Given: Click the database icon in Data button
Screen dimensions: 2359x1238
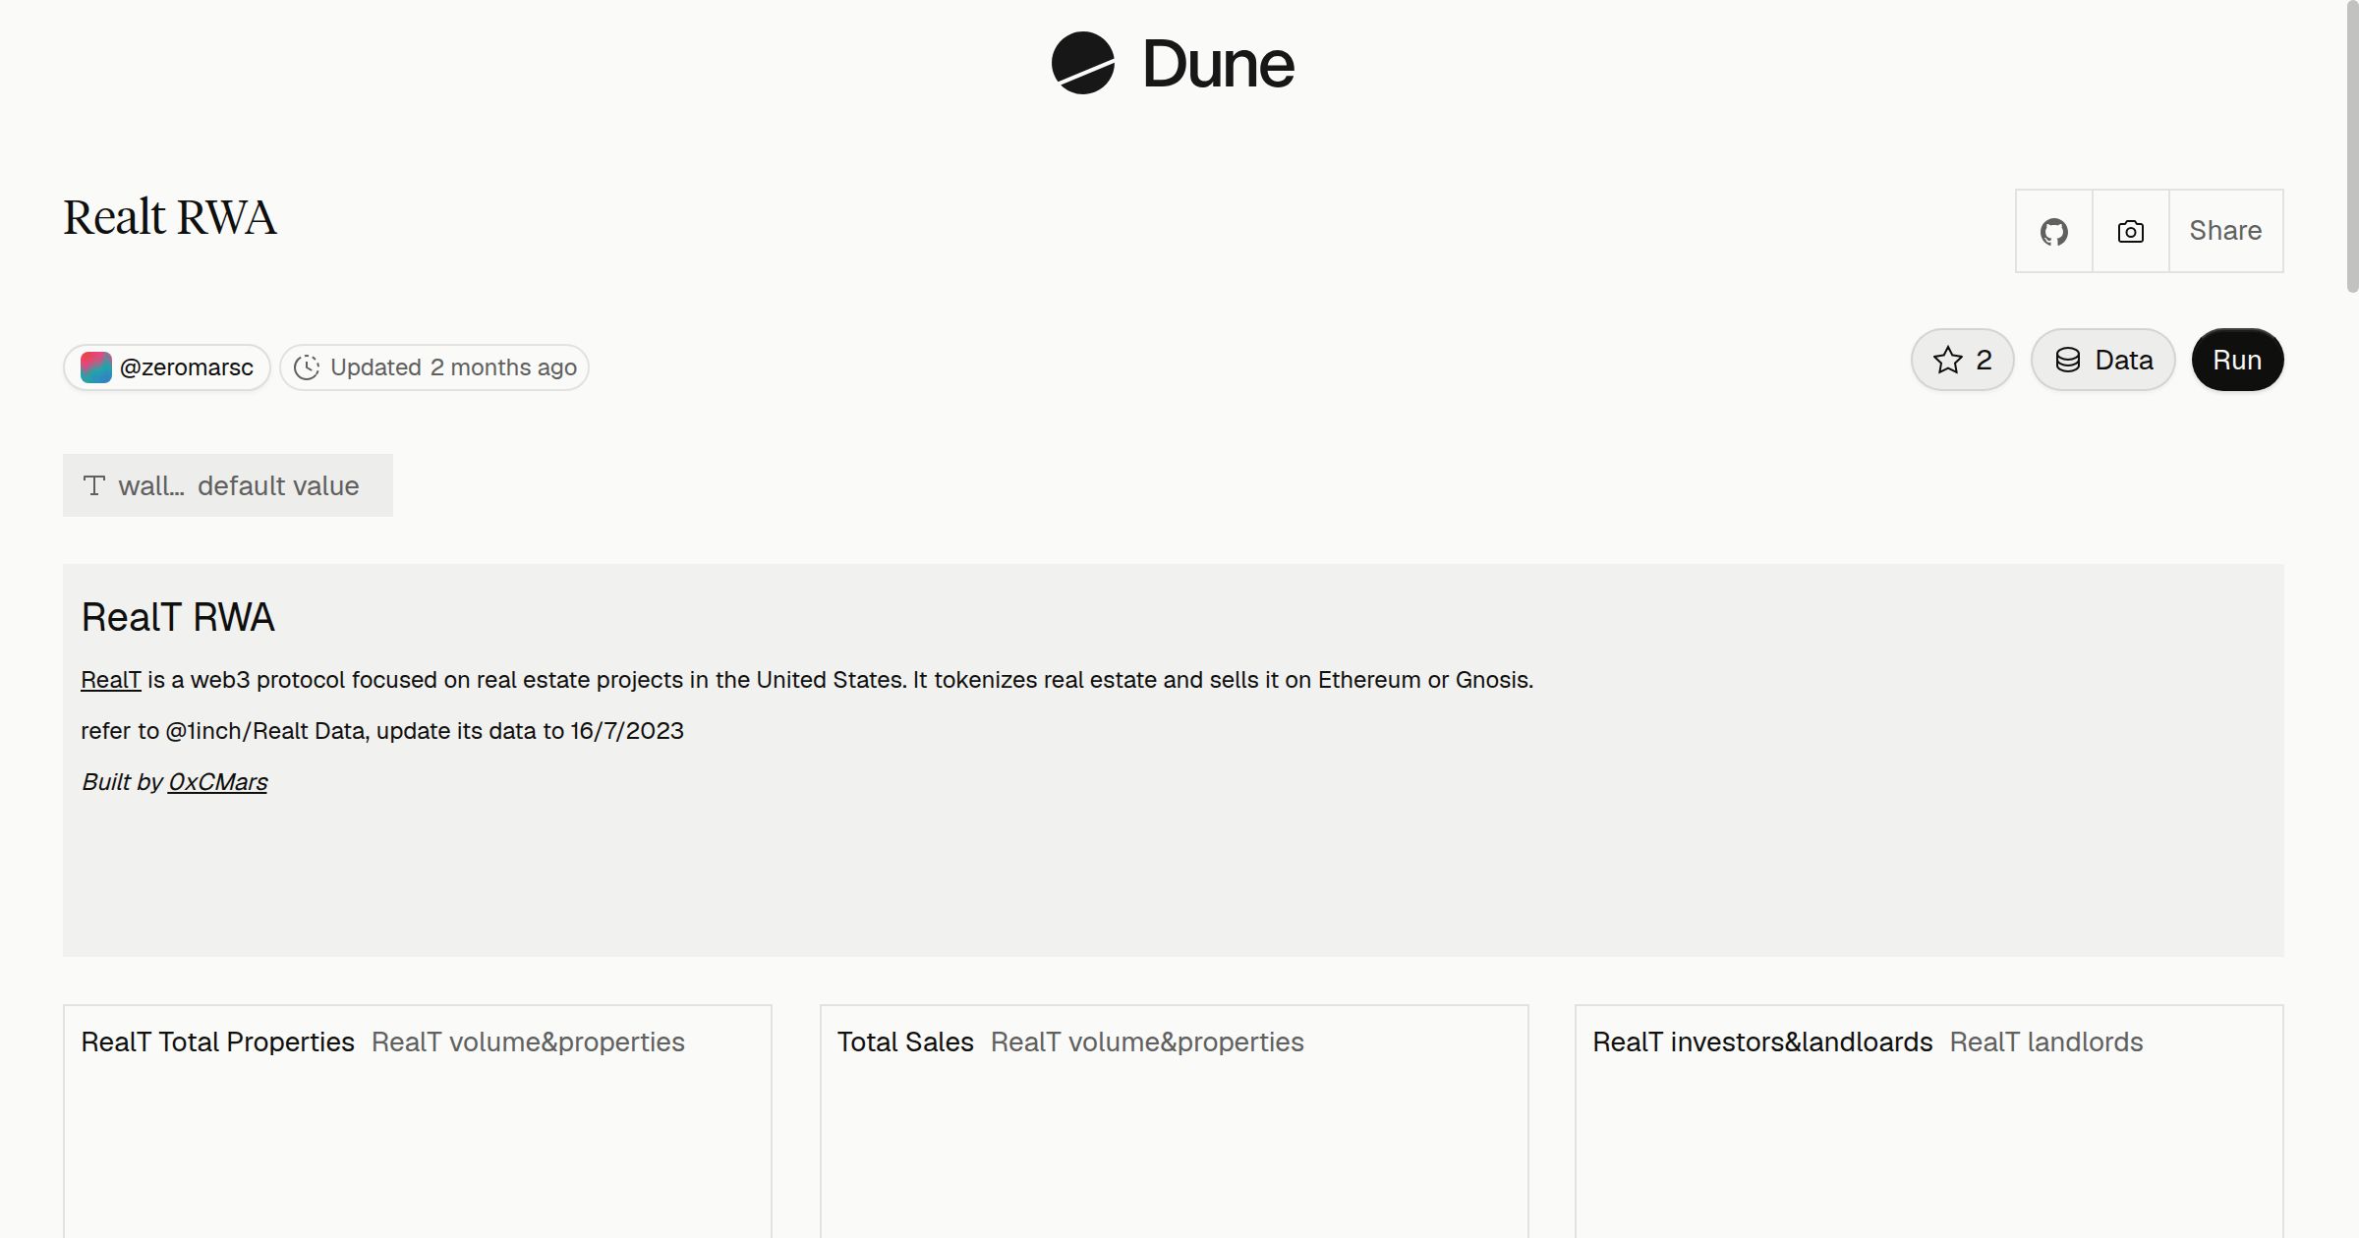Looking at the screenshot, I should click(x=2068, y=360).
